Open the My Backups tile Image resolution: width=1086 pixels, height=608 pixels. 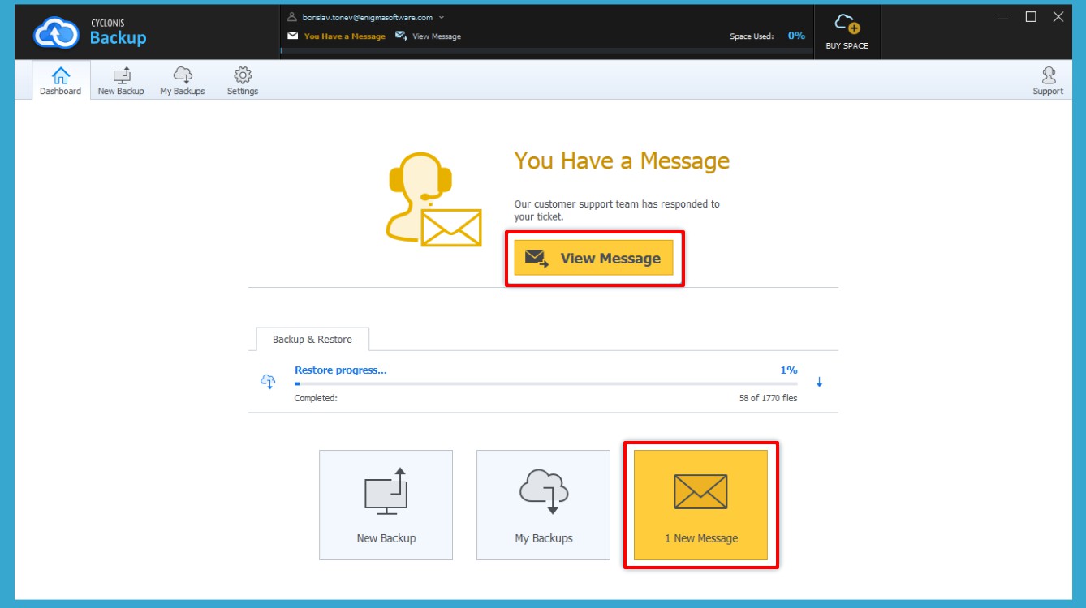[543, 504]
